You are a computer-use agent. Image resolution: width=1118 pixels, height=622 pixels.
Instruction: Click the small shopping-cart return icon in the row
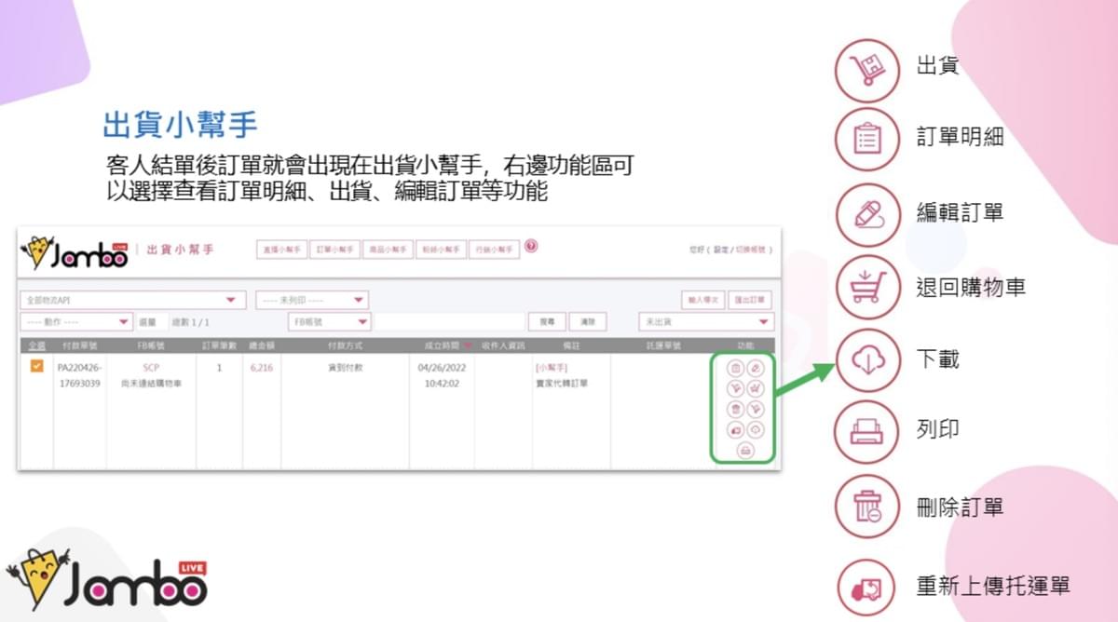(x=756, y=388)
